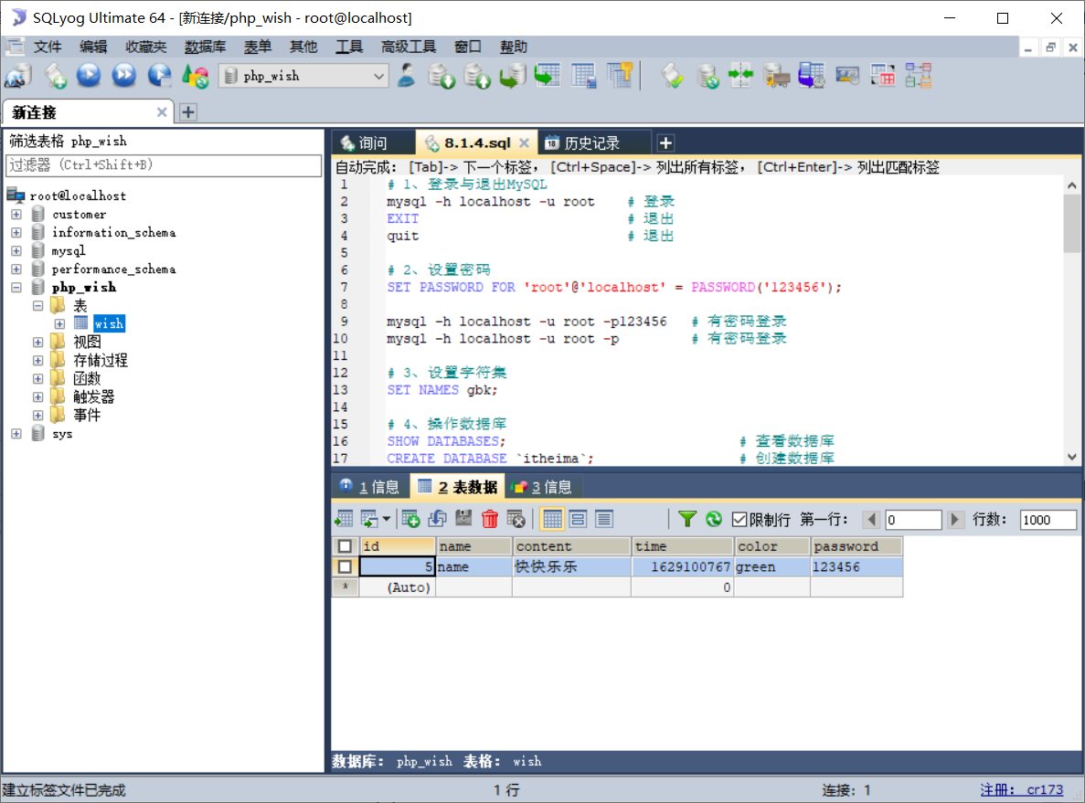Click the database copy truck icon

(x=776, y=76)
